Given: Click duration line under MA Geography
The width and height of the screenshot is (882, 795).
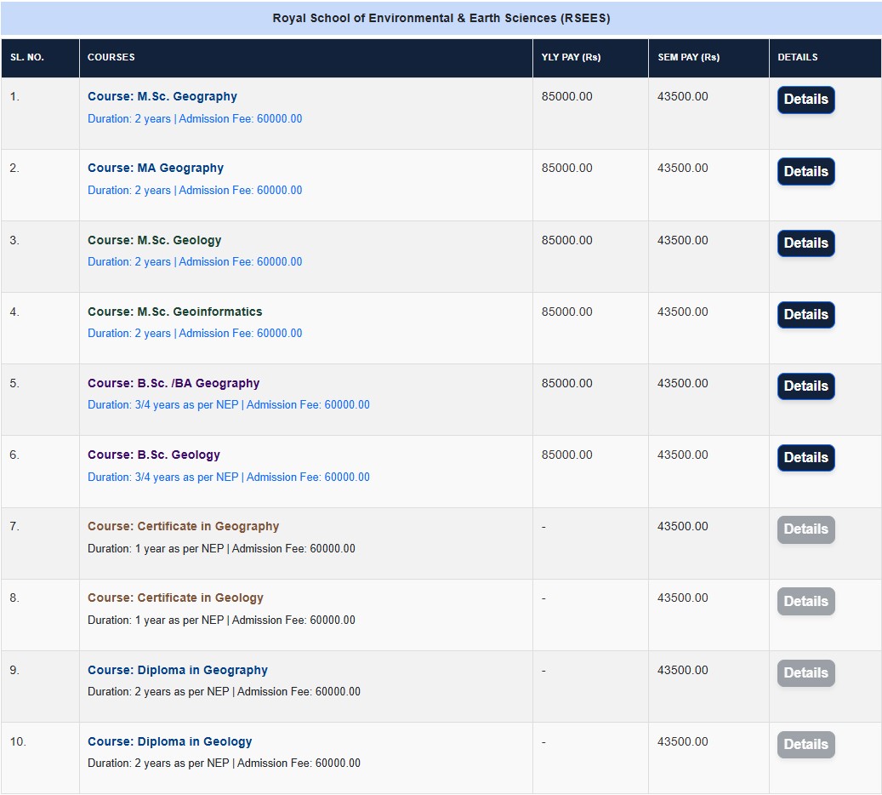Looking at the screenshot, I should click(195, 191).
